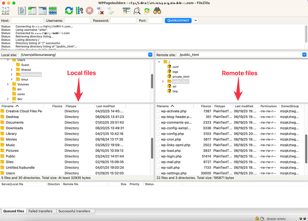The width and height of the screenshot is (308, 221).
Task: Switch to the Queued files tab
Action: 14,211
